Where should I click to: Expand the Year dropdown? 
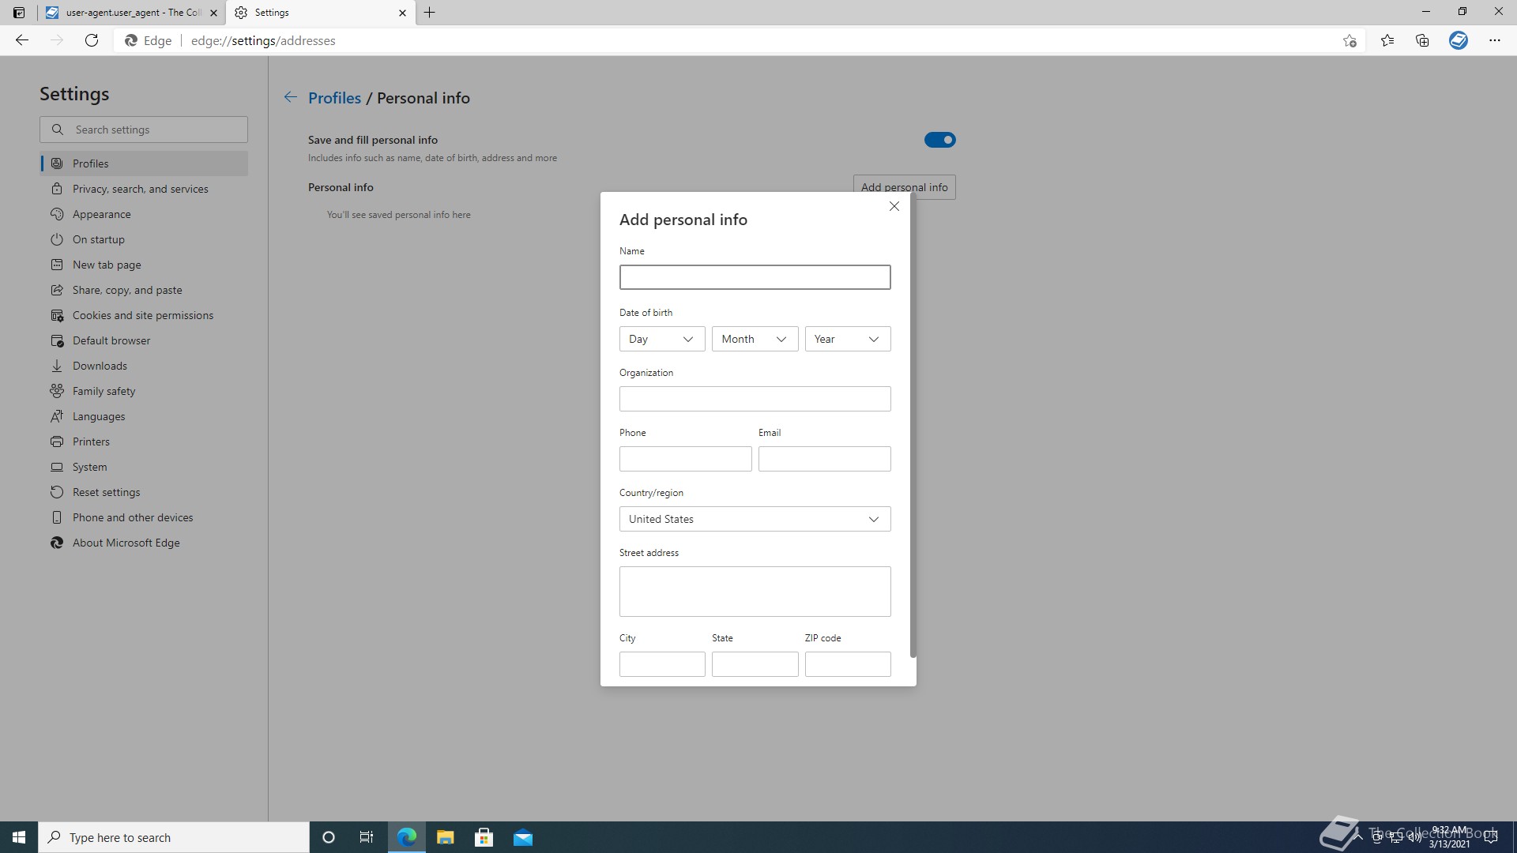[x=847, y=339]
